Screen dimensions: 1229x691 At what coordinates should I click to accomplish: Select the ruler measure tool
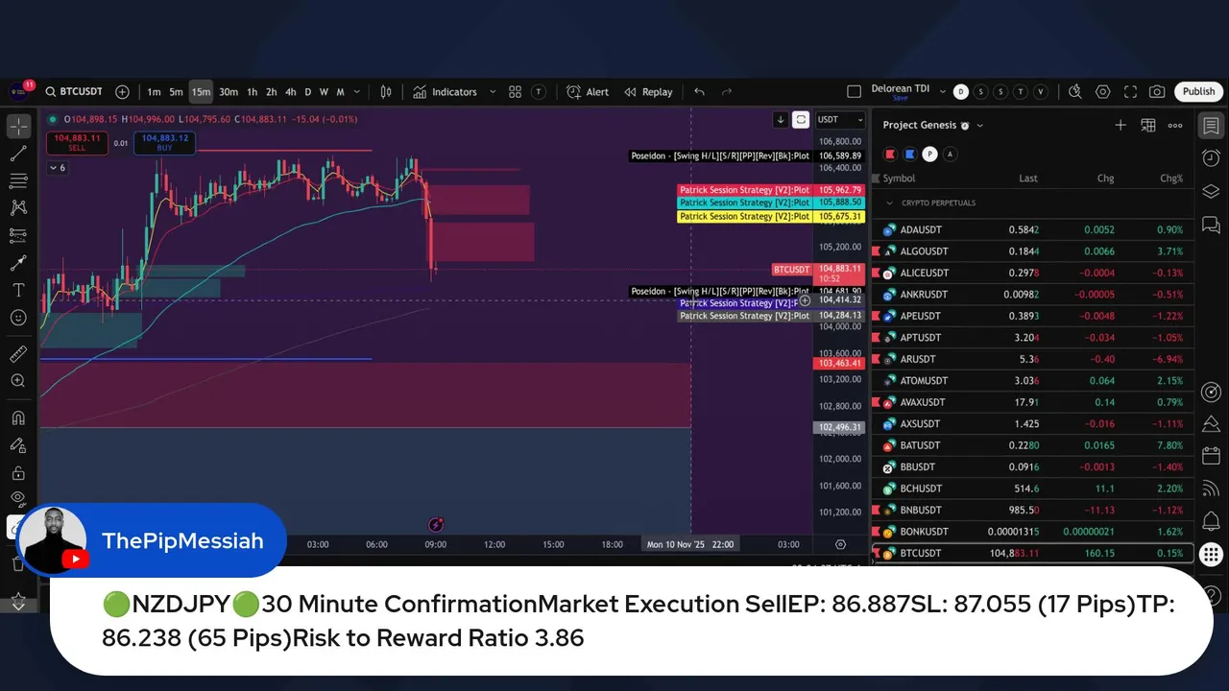point(18,354)
